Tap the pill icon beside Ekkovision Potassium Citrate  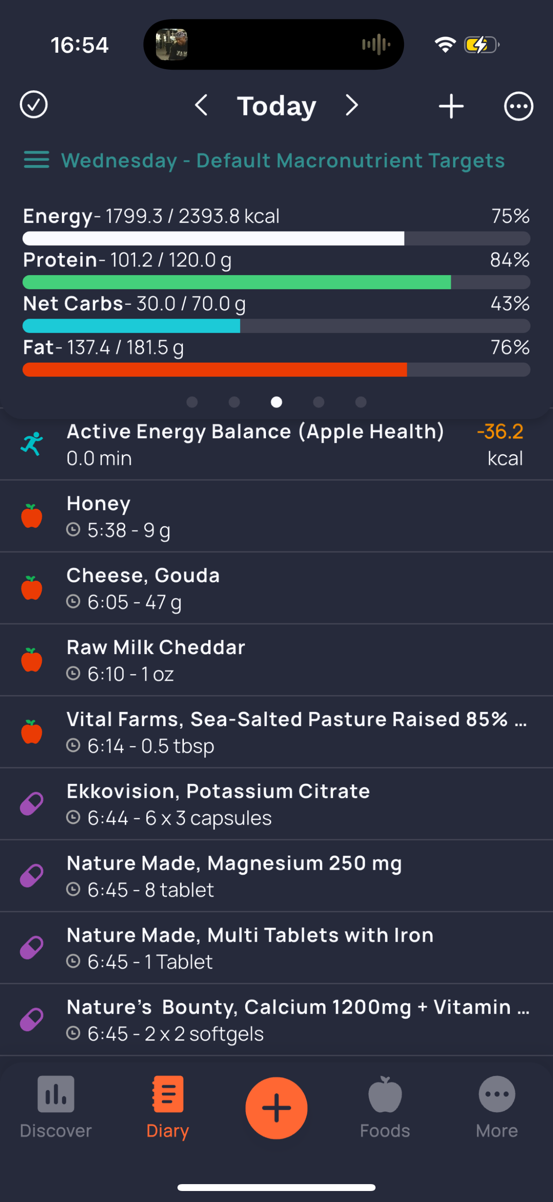tap(32, 804)
